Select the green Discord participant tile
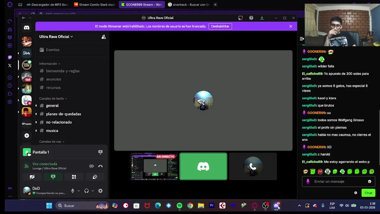The image size is (380, 214). [203, 166]
